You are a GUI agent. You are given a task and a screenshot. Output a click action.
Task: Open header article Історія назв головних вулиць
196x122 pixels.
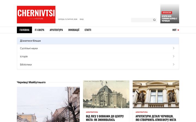click(x=169, y=18)
